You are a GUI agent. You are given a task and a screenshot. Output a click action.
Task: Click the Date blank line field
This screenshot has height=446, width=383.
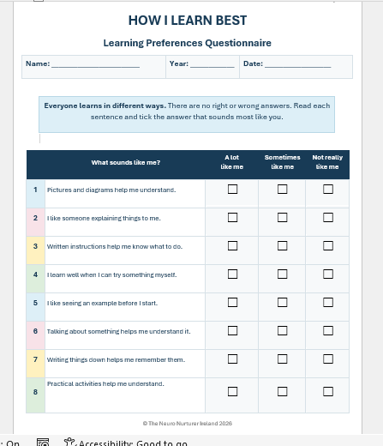point(298,64)
